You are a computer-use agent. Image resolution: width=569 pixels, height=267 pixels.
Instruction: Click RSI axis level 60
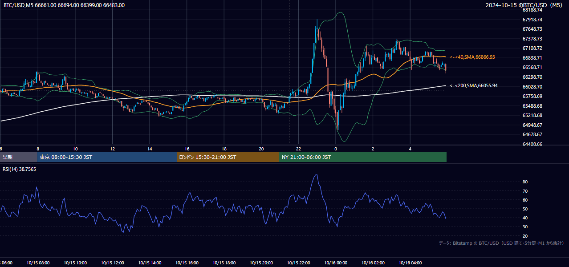(525, 200)
